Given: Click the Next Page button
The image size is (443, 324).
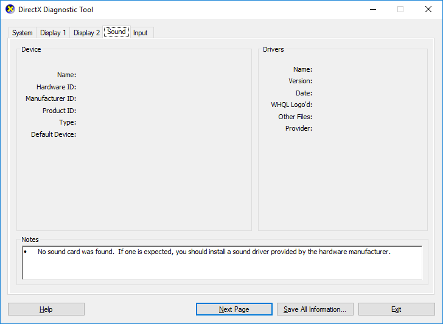Looking at the screenshot, I should click(x=234, y=309).
